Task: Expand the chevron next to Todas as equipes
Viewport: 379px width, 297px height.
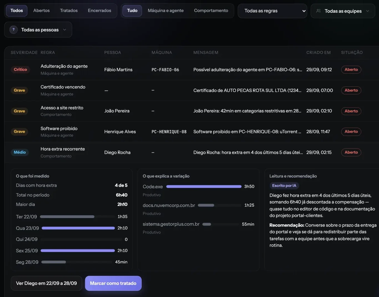Action: [x=368, y=11]
